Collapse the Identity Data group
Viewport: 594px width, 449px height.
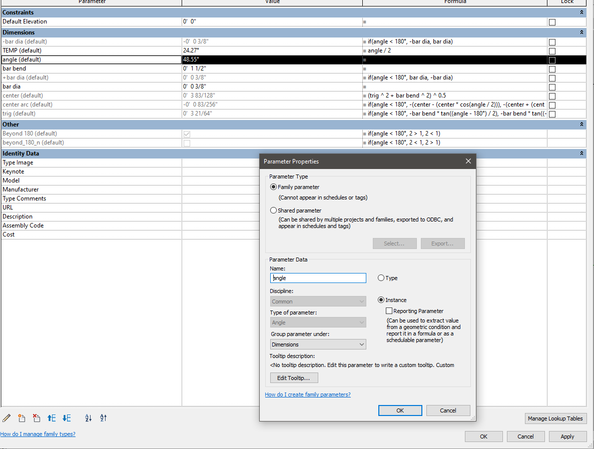click(581, 153)
